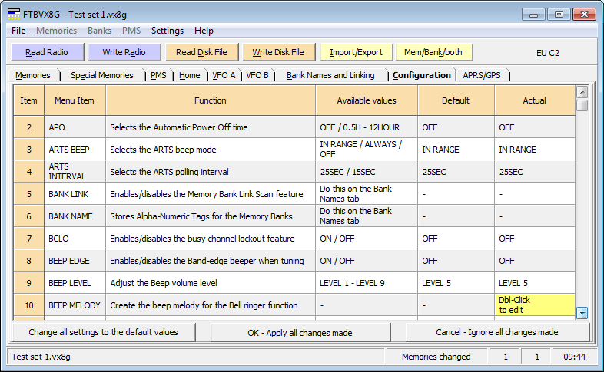Open the Settings menu
Viewport: 604px width, 372px height.
[x=168, y=31]
